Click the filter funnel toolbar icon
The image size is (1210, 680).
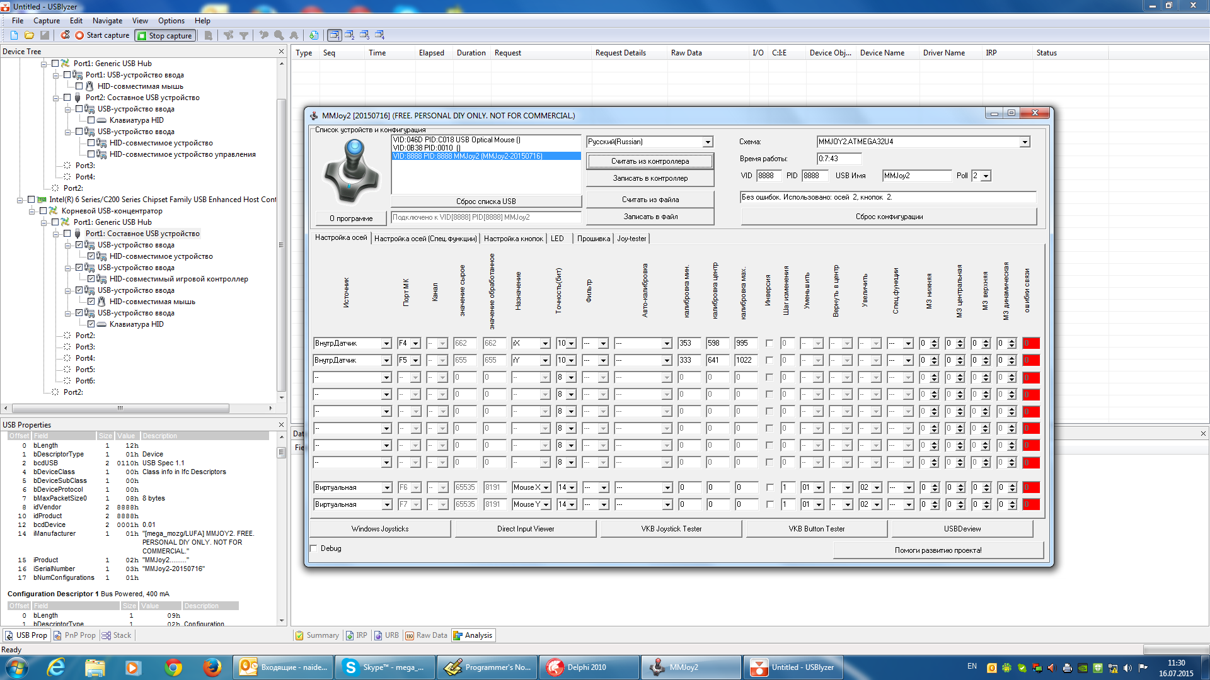243,35
